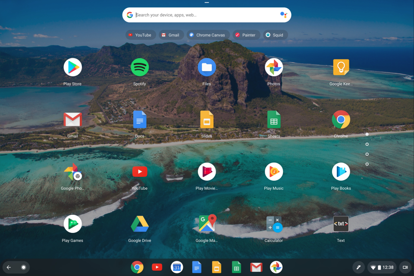Open Google Maps app icon
Screen dimensions: 414x276
207,224
